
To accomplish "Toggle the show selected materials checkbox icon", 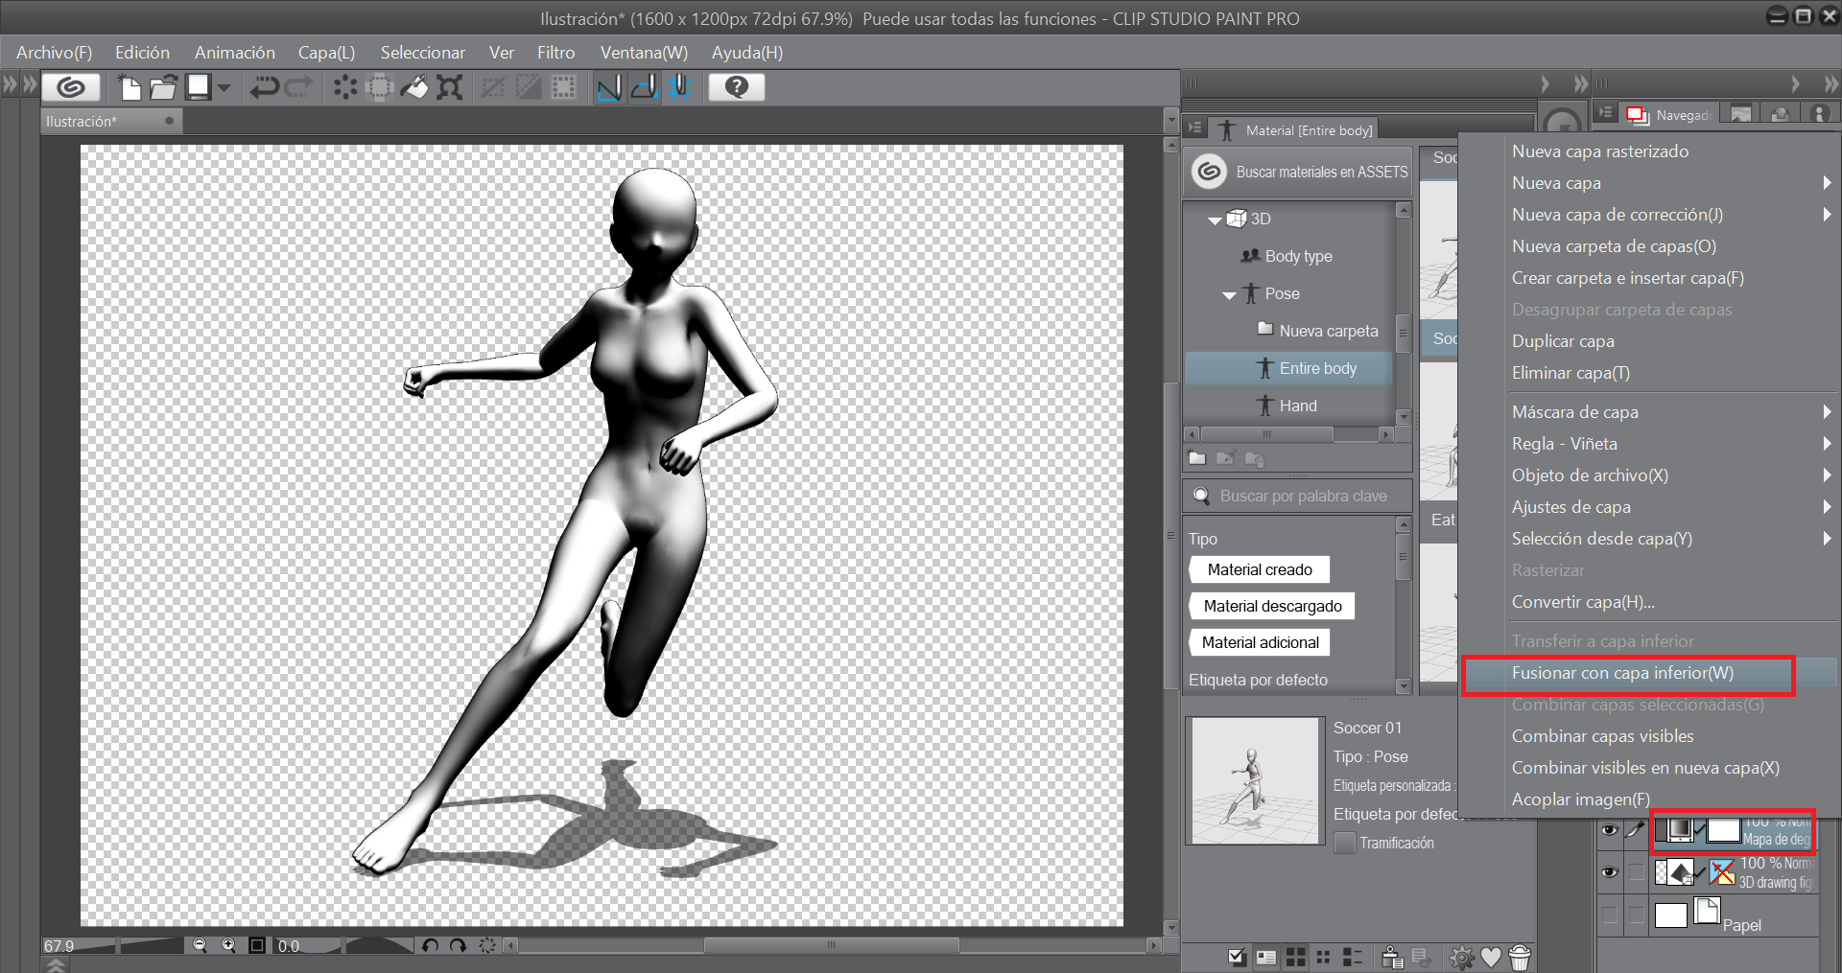I will 1237,957.
